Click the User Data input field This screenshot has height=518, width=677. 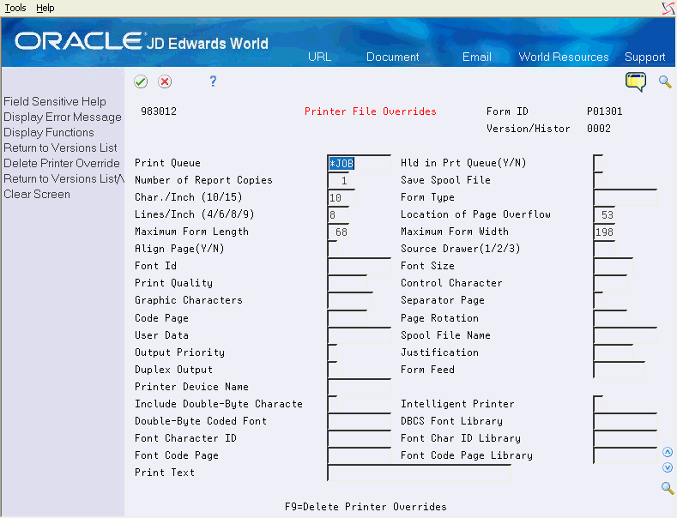click(x=360, y=335)
